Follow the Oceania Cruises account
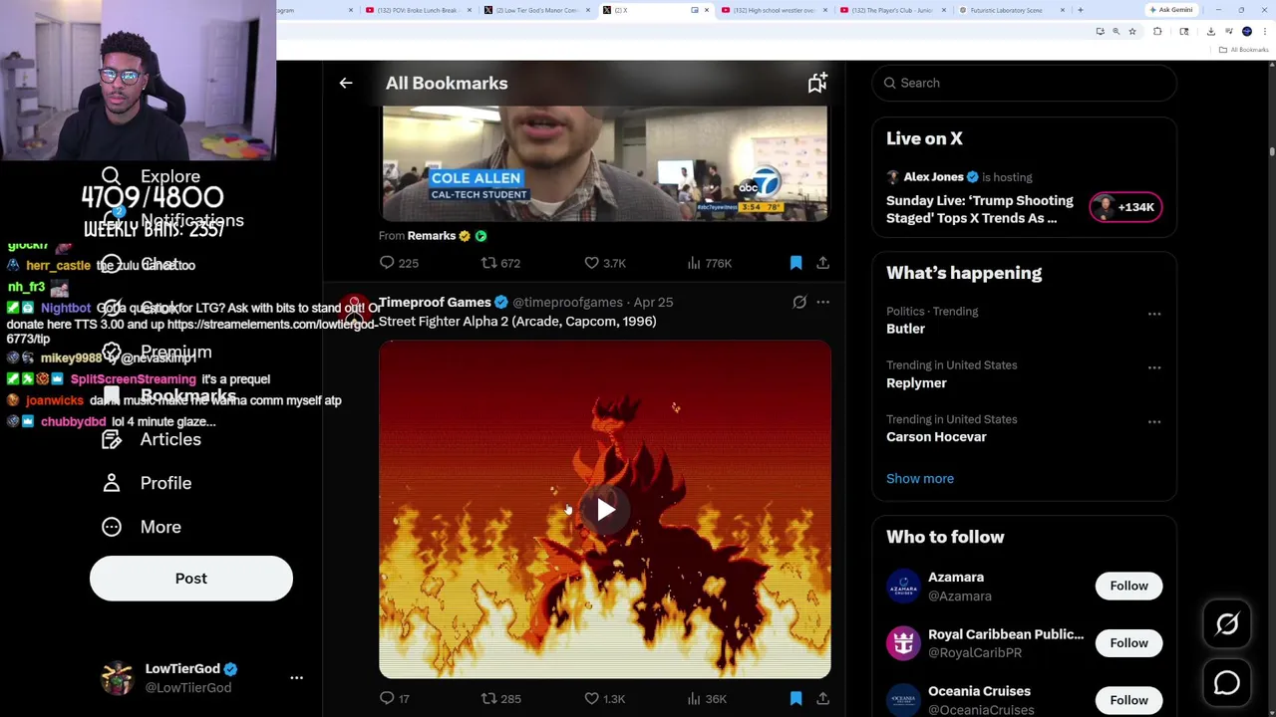 tap(1128, 700)
